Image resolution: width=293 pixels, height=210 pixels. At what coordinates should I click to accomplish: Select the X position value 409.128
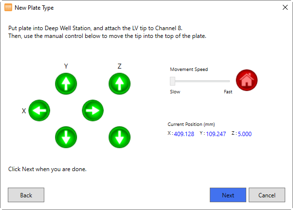[x=184, y=134]
